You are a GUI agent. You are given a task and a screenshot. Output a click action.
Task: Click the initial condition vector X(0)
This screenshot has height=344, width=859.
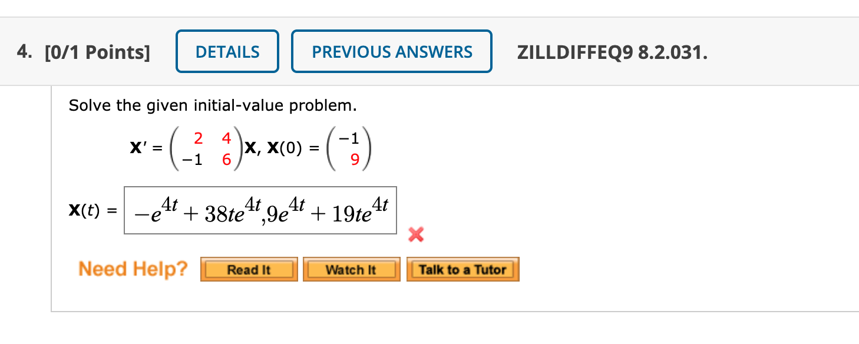pos(348,147)
